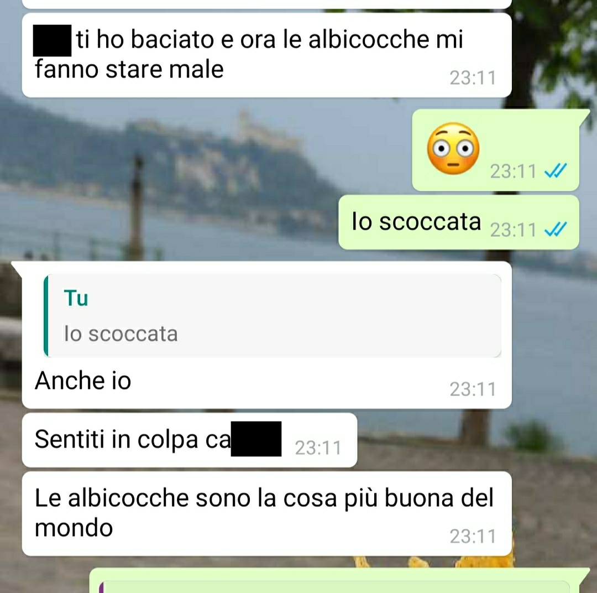Viewport: 597px width, 593px height.
Task: Tap the green 'Io scoccata' sent message text
Action: click(x=416, y=221)
